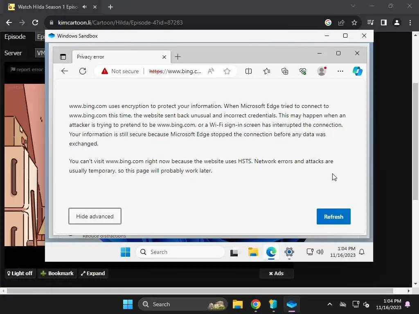Open Settings gear in Sandbox taskbar
Image resolution: width=419 pixels, height=314 pixels.
click(289, 252)
